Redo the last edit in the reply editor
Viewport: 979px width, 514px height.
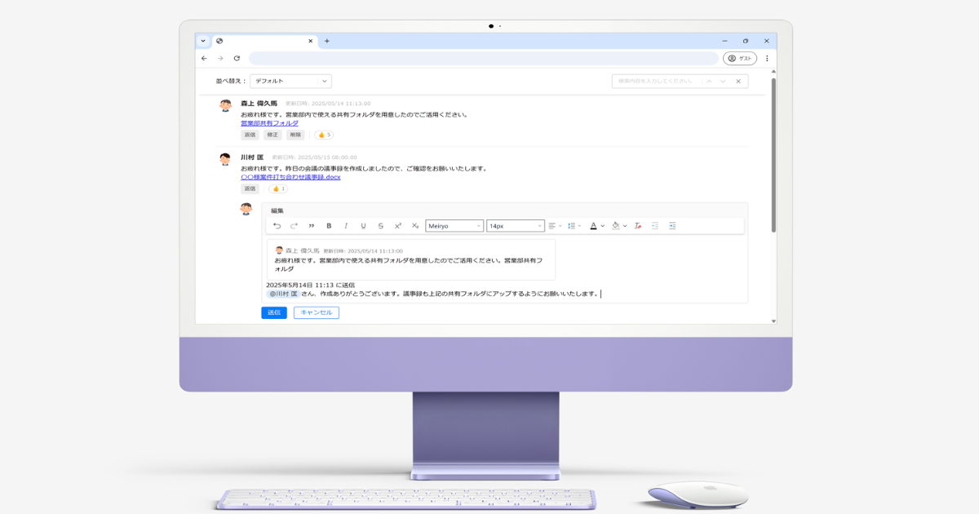[293, 225]
